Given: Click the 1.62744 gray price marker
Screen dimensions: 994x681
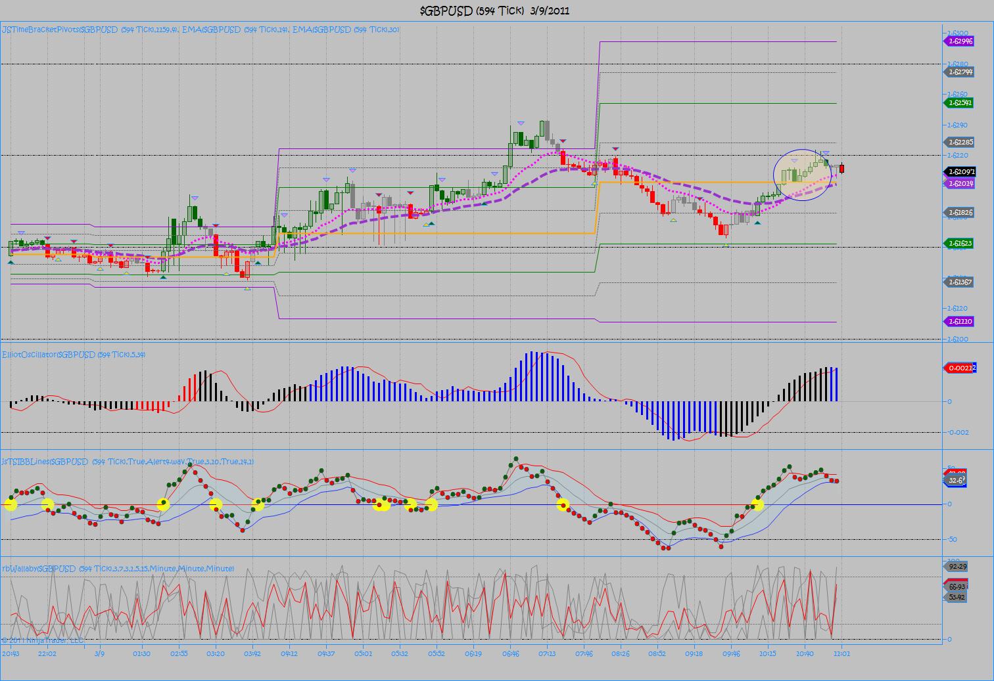Looking at the screenshot, I should (960, 72).
